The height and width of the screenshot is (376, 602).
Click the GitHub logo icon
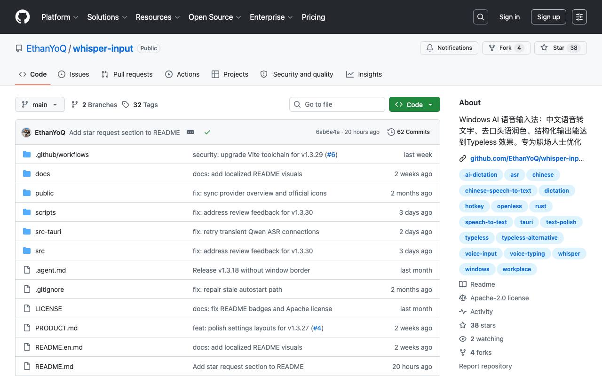pos(23,17)
